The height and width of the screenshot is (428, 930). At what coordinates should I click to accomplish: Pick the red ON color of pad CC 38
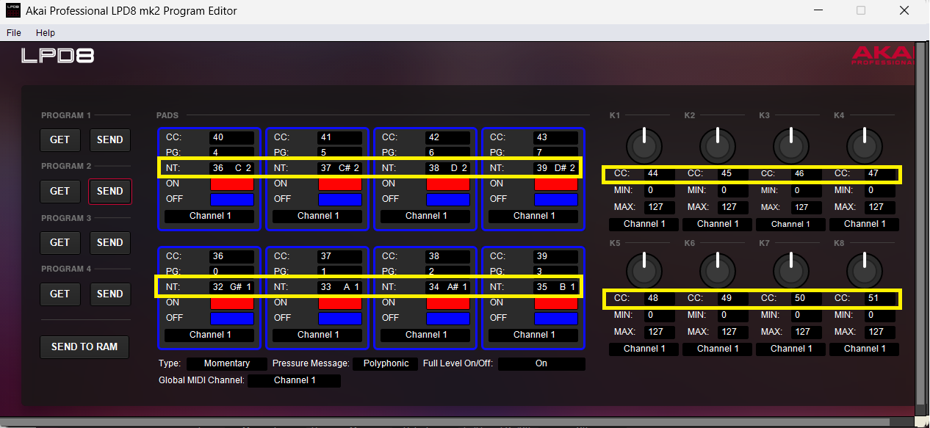point(448,303)
